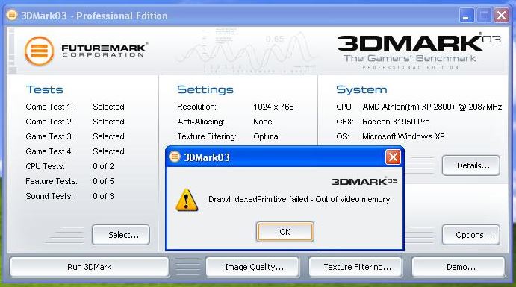
Task: Click the '1024 x 768' resolution value
Action: [273, 107]
